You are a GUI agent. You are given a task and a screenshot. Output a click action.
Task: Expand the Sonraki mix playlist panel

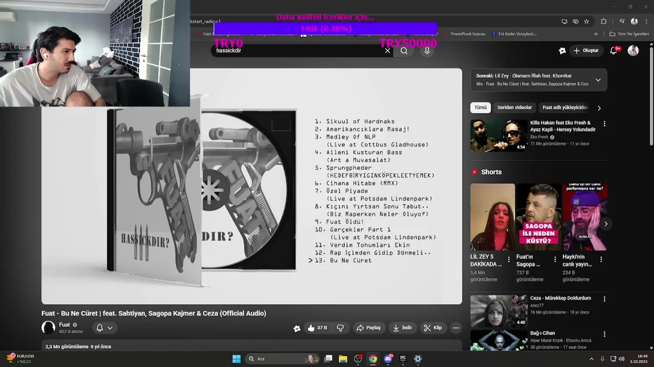point(598,80)
